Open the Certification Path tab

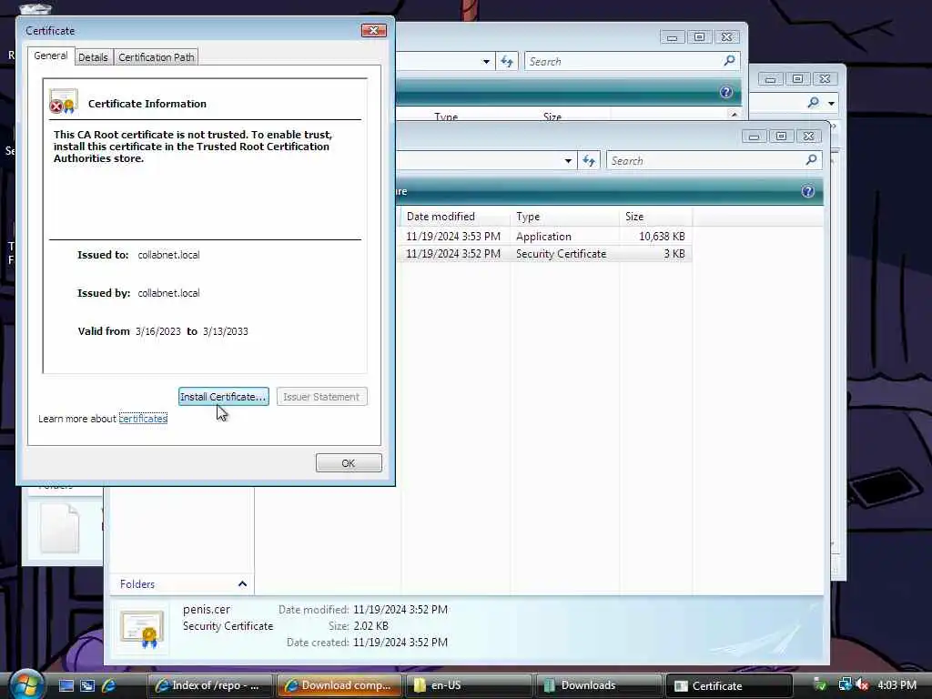156,57
